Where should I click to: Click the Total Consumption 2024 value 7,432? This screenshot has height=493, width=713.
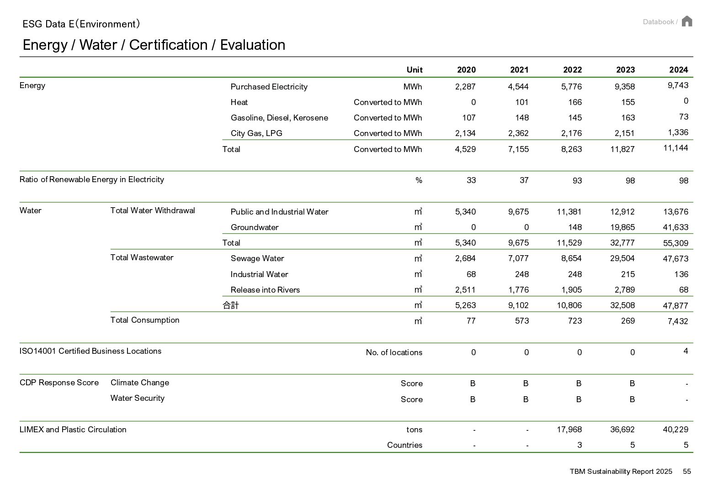click(678, 321)
